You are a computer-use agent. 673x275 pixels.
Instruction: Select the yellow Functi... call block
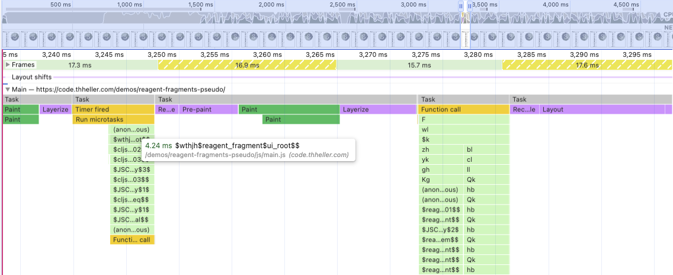pyautogui.click(x=132, y=240)
